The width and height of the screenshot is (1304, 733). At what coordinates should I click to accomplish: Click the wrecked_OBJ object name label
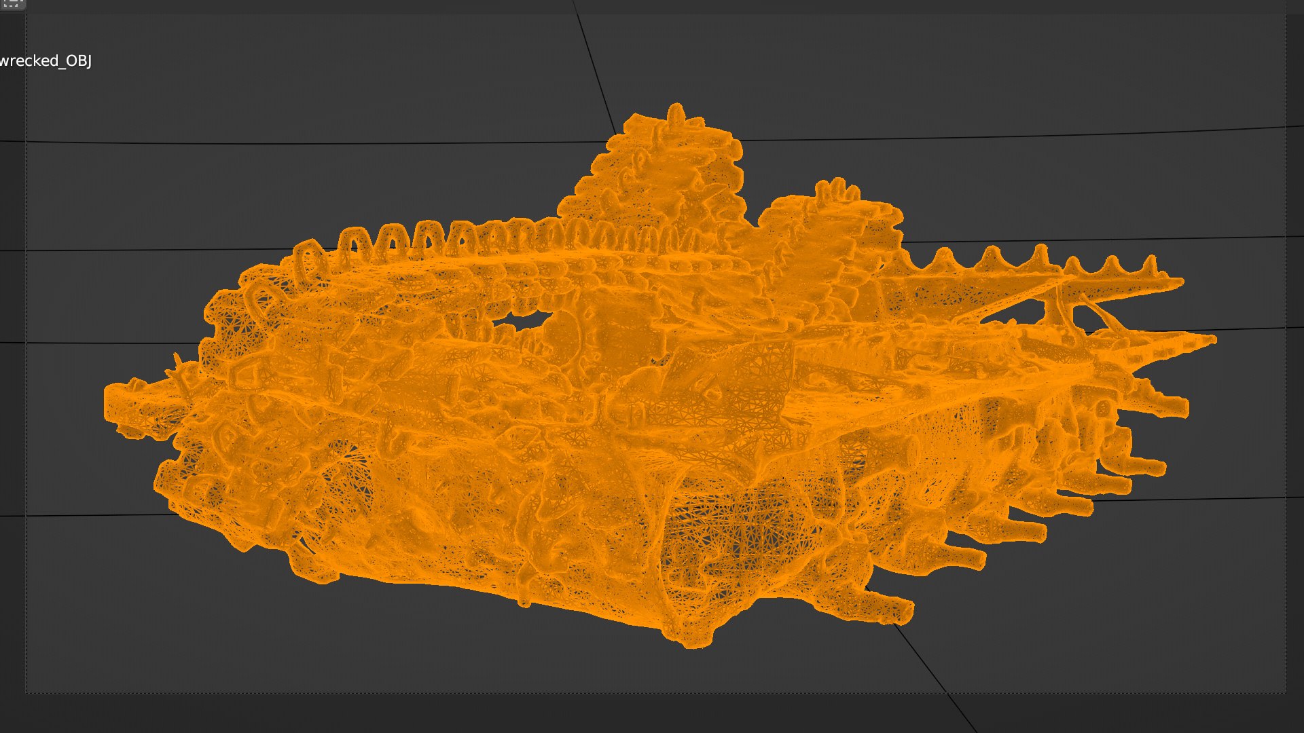pos(46,61)
